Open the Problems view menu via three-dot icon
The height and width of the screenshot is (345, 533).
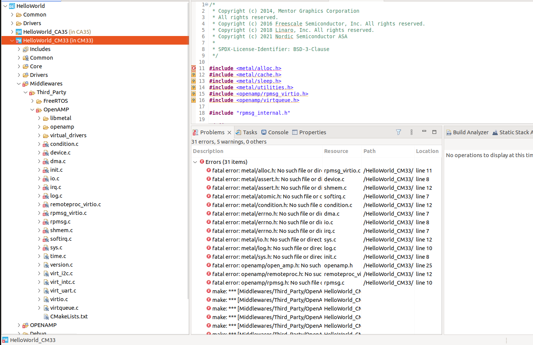tap(411, 132)
